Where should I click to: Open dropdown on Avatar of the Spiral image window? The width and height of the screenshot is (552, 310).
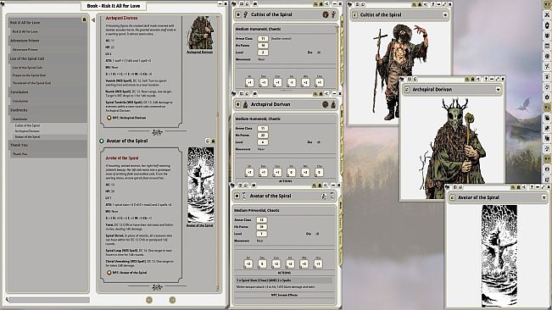544,198
